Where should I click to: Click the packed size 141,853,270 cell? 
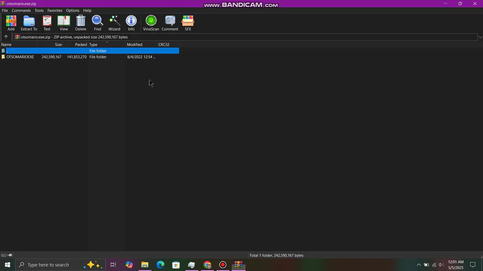tap(77, 57)
